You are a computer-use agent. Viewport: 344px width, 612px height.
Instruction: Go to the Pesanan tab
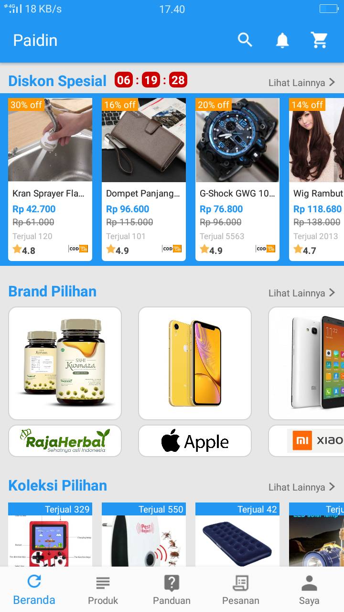(x=241, y=590)
